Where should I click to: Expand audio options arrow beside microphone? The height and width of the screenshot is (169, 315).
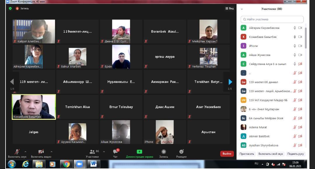[25, 152]
